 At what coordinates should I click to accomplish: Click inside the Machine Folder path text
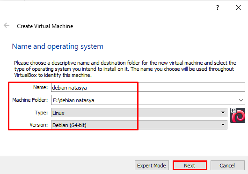tap(74, 100)
